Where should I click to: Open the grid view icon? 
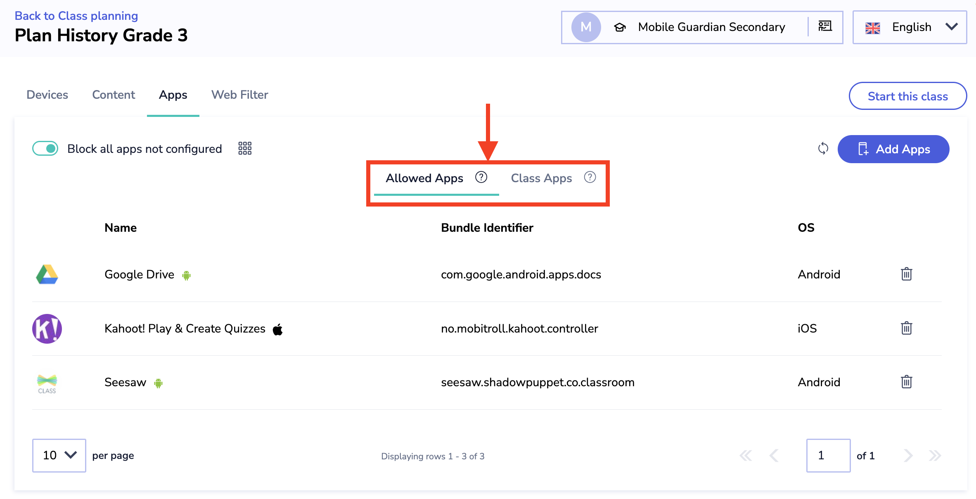(x=245, y=148)
